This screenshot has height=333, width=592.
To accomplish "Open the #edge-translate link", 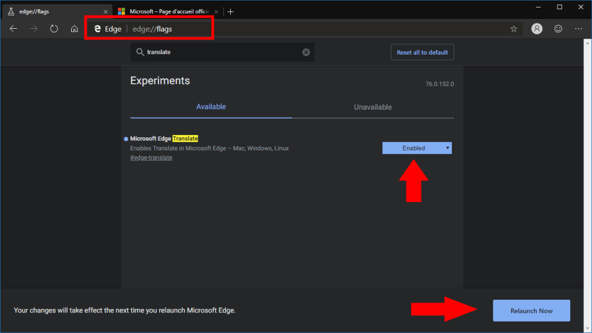I will (151, 158).
